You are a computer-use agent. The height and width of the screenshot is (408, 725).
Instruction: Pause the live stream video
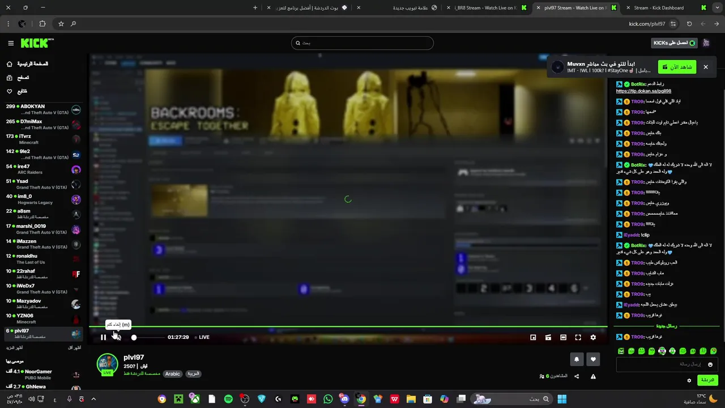pos(103,337)
